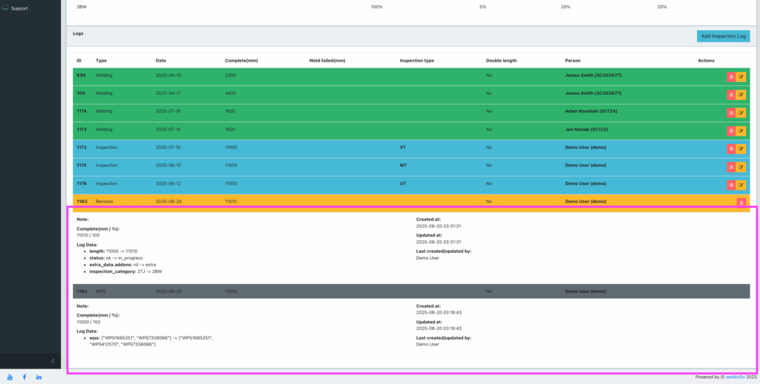The width and height of the screenshot is (760, 384).
Task: Click the 100% value in top row
Action: tap(377, 7)
